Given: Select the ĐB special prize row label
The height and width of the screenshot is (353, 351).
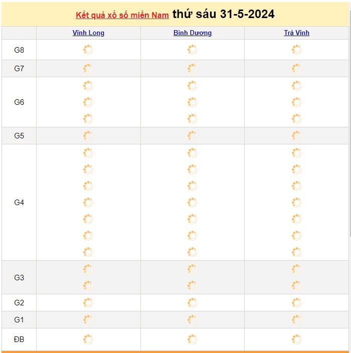Looking at the screenshot, I should 19,339.
